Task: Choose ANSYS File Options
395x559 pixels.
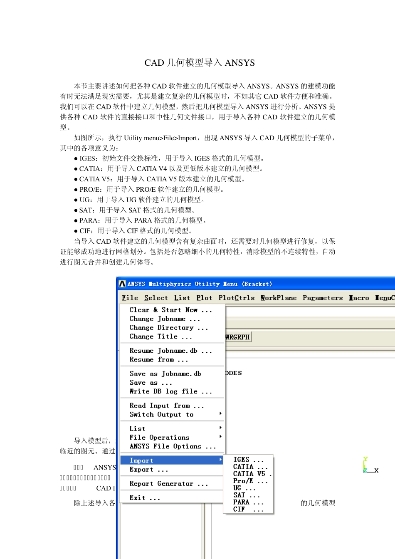Action: coord(172,446)
